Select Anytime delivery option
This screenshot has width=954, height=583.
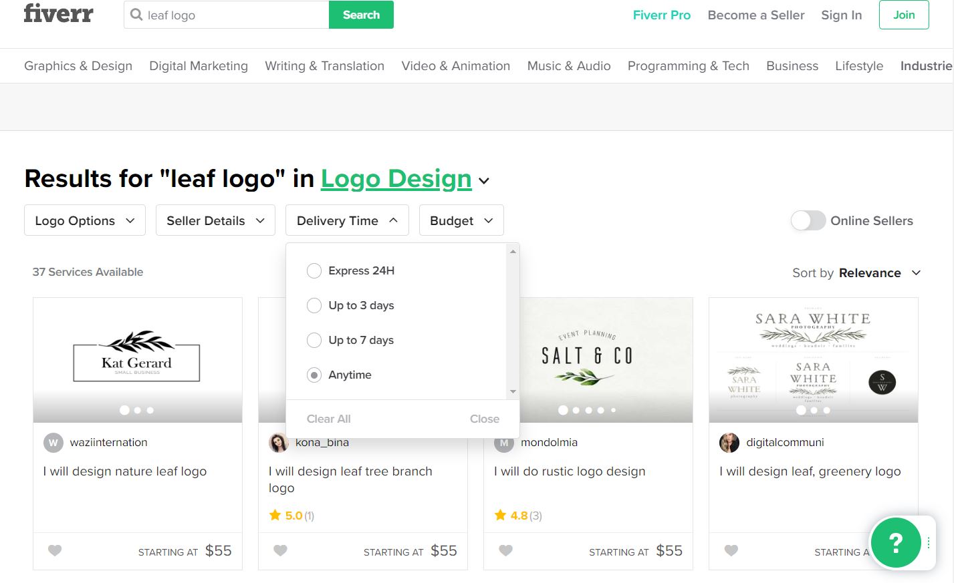[314, 375]
